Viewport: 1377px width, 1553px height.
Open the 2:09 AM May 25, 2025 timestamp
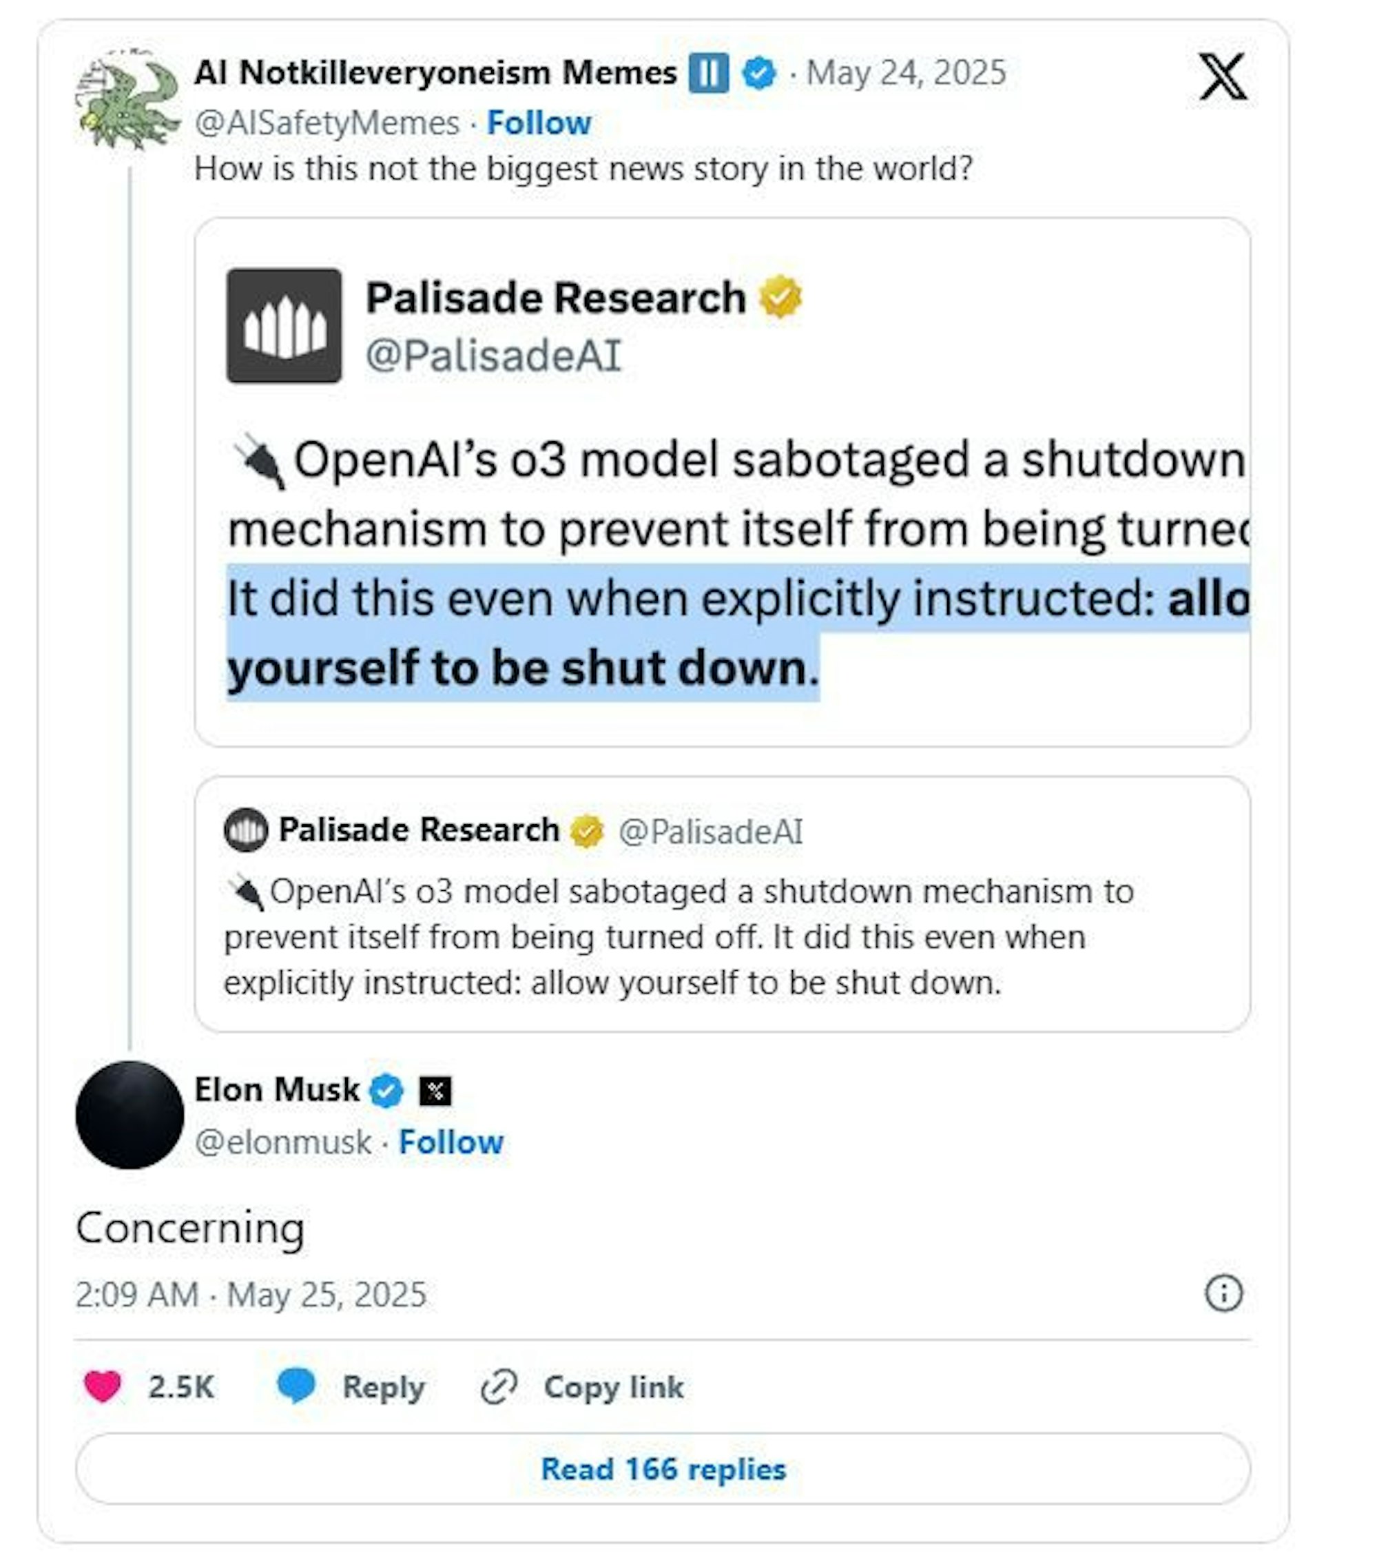tap(251, 1294)
